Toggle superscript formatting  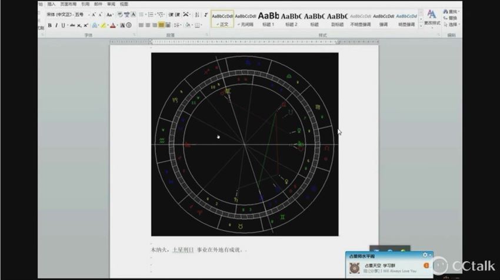coord(86,25)
